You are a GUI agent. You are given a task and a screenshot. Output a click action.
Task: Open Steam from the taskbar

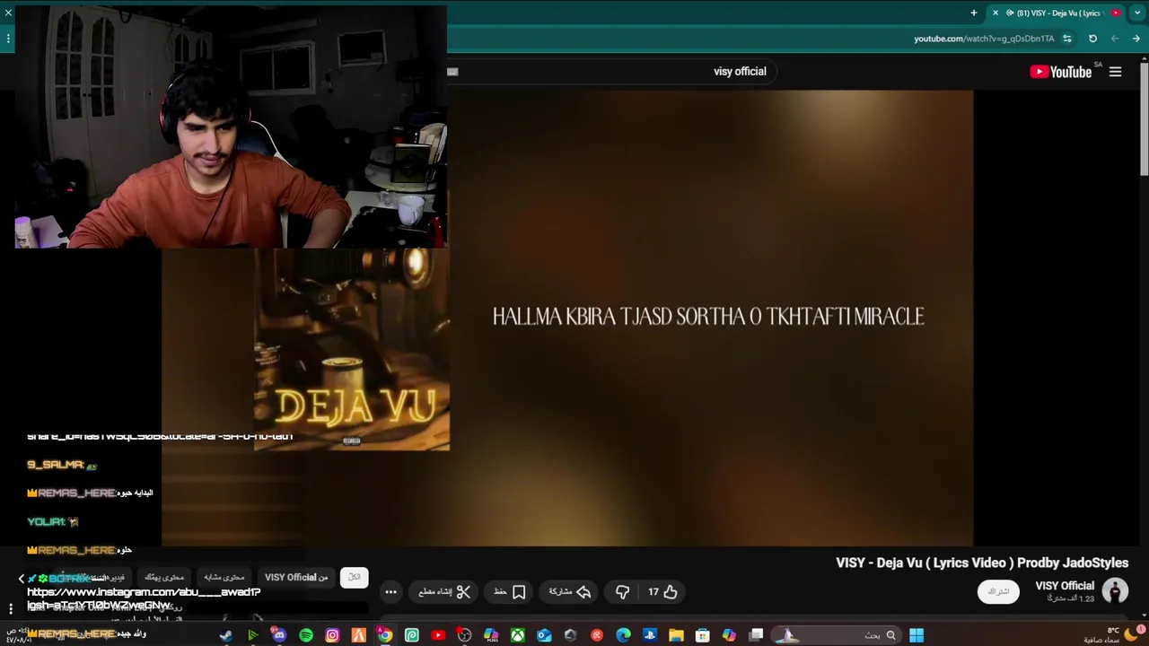pos(225,635)
